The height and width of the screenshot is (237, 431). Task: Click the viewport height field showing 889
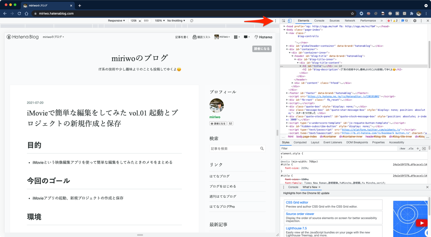[146, 21]
